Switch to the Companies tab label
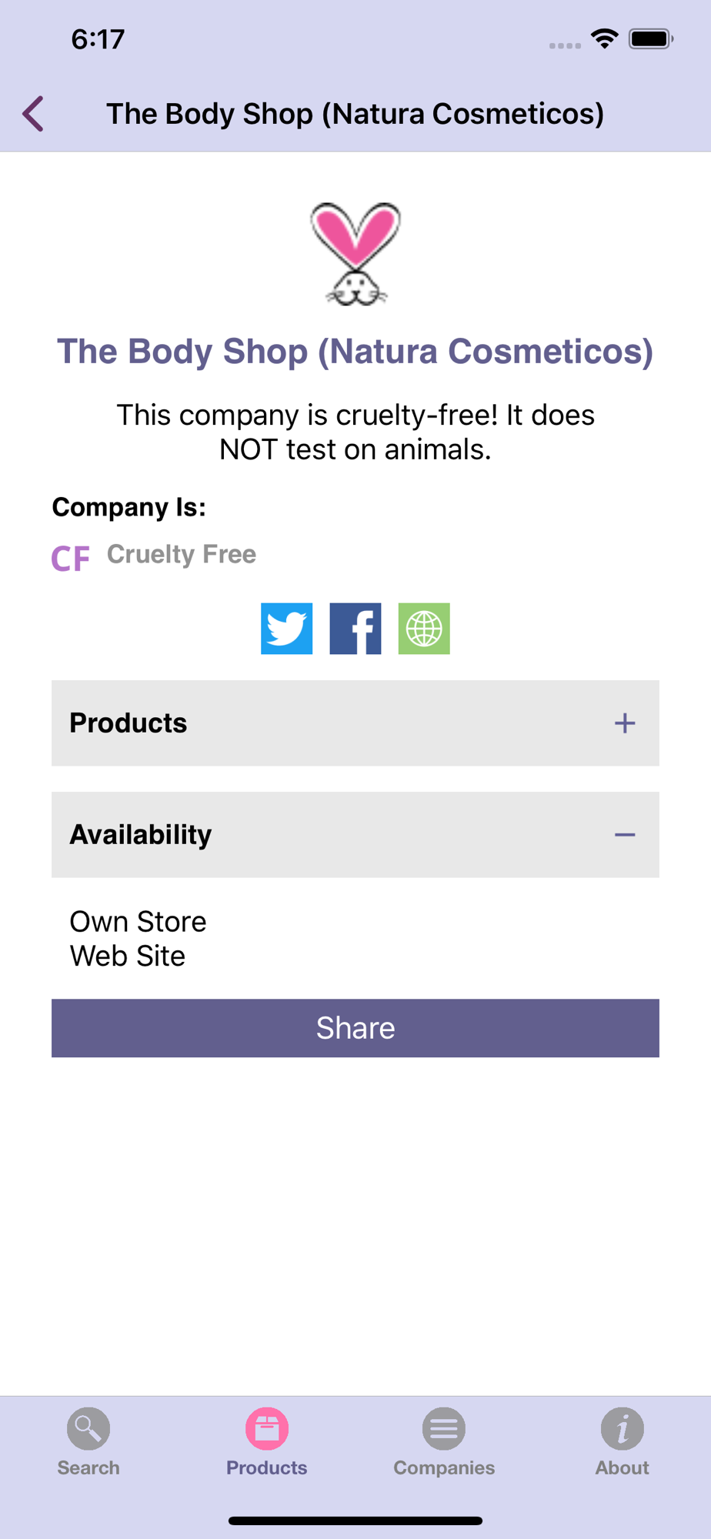The width and height of the screenshot is (711, 1539). tap(444, 1468)
